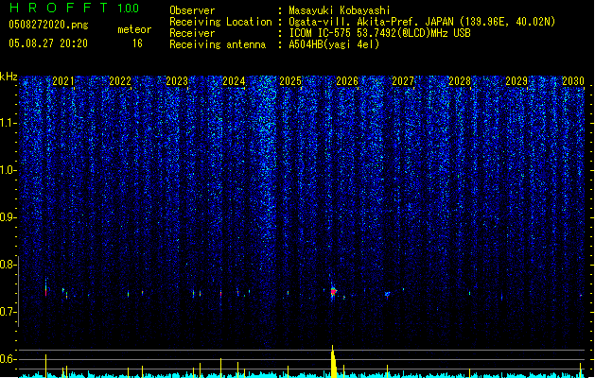
Task: Click the 2023 time axis marker
Action: pyautogui.click(x=177, y=80)
